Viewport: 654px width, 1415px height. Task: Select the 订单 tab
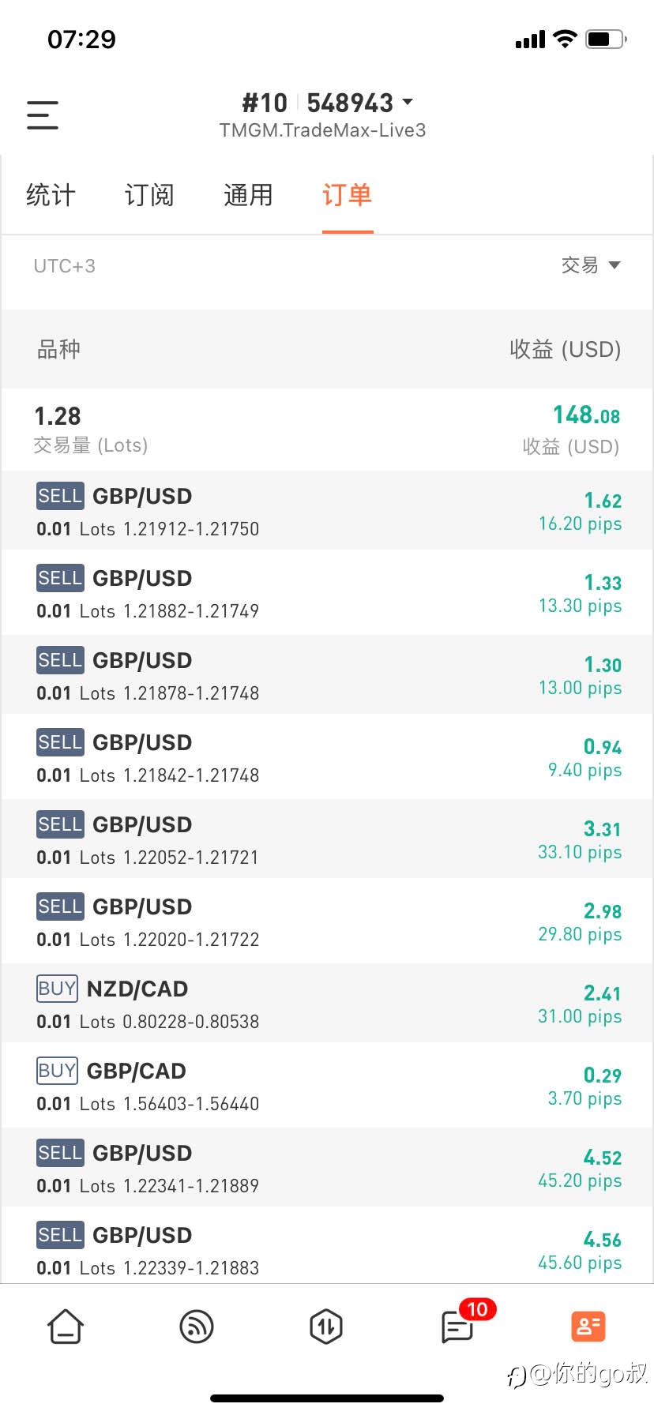click(347, 195)
